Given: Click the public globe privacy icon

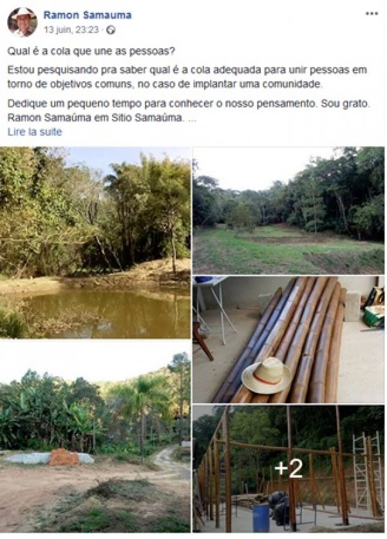Looking at the screenshot, I should [x=111, y=30].
